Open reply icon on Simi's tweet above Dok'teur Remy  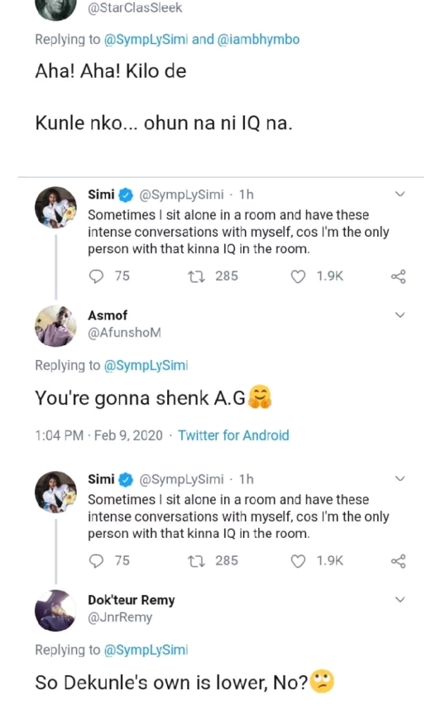(97, 561)
